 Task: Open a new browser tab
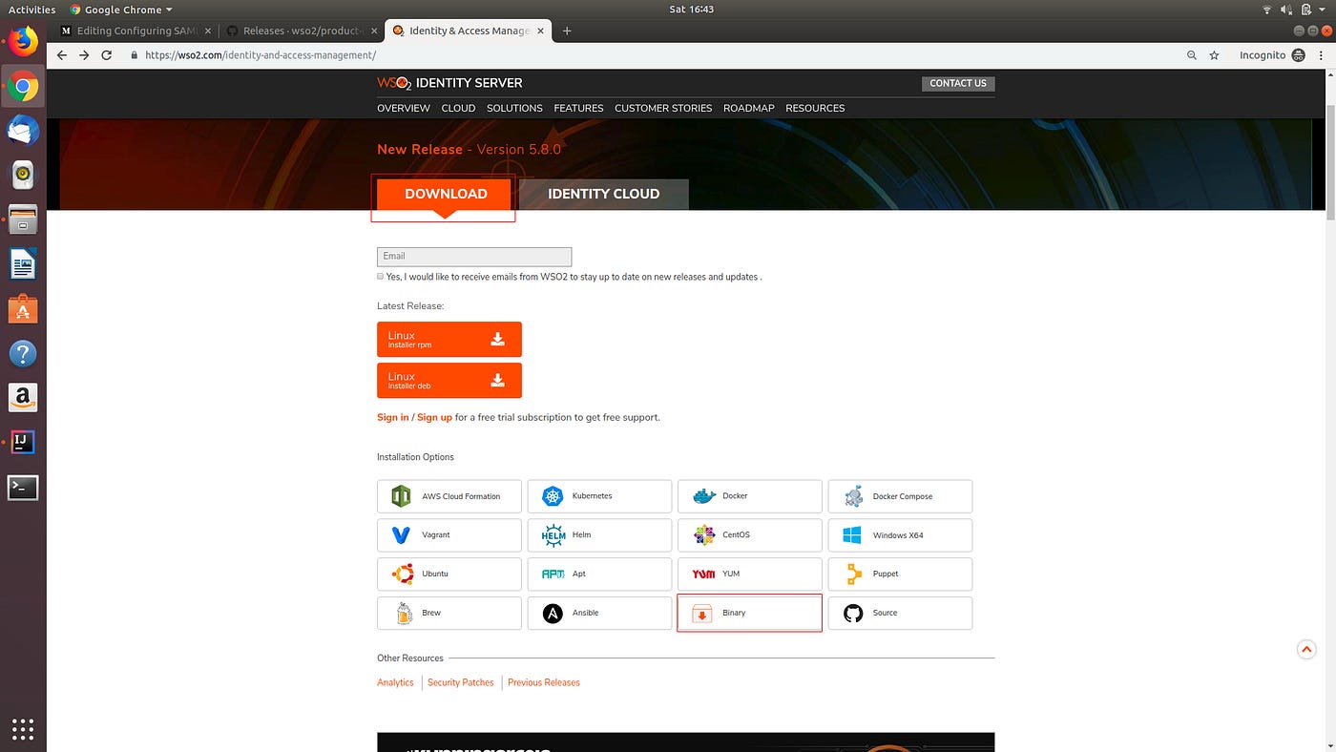coord(567,31)
